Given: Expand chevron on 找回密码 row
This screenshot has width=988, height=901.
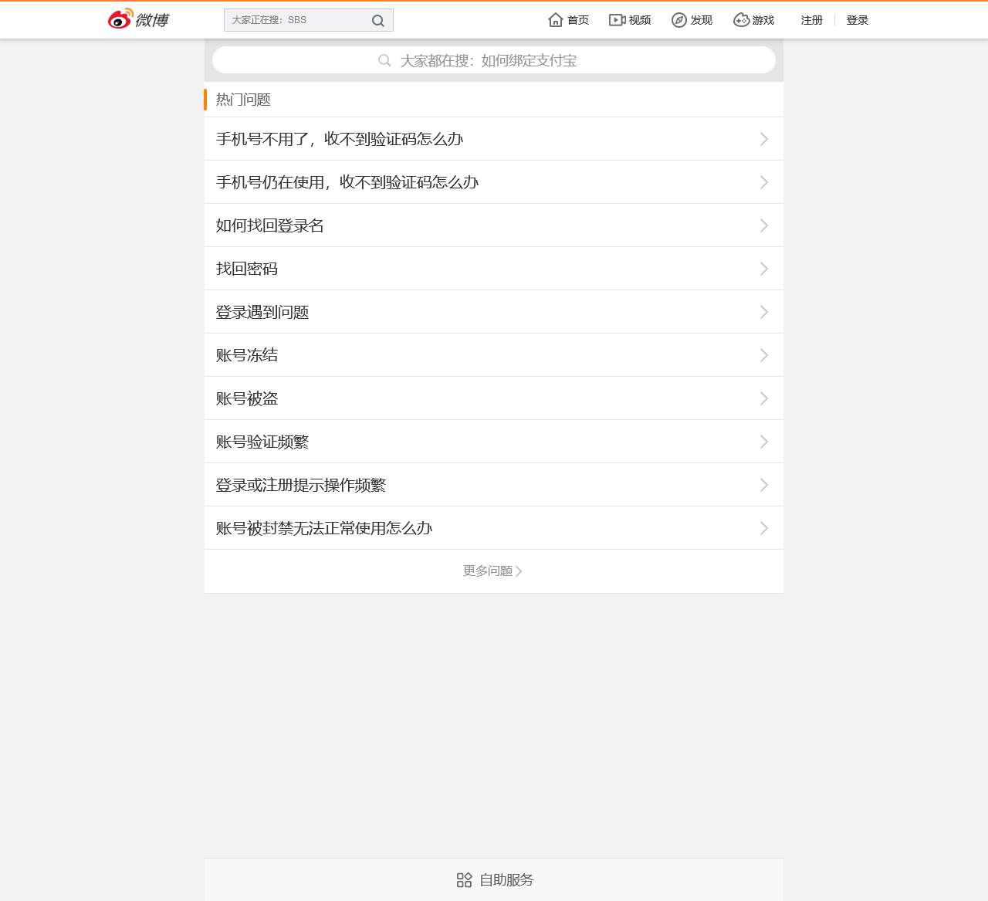Looking at the screenshot, I should [764, 269].
